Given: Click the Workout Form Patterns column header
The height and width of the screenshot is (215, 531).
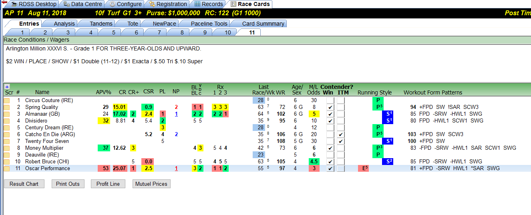Looking at the screenshot, I should 433,92.
